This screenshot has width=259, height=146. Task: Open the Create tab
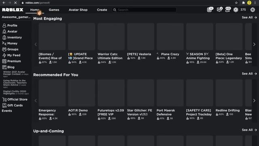(x=102, y=10)
